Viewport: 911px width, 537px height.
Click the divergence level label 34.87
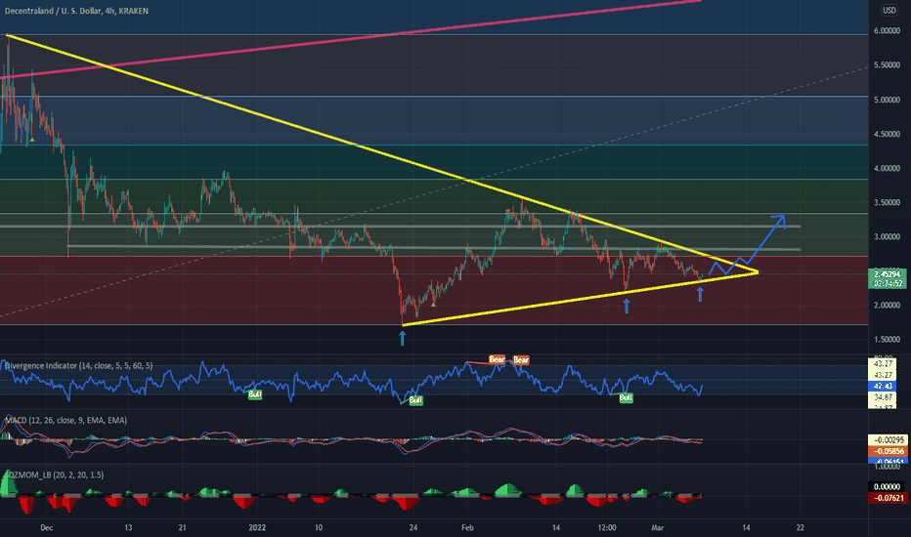coord(883,397)
